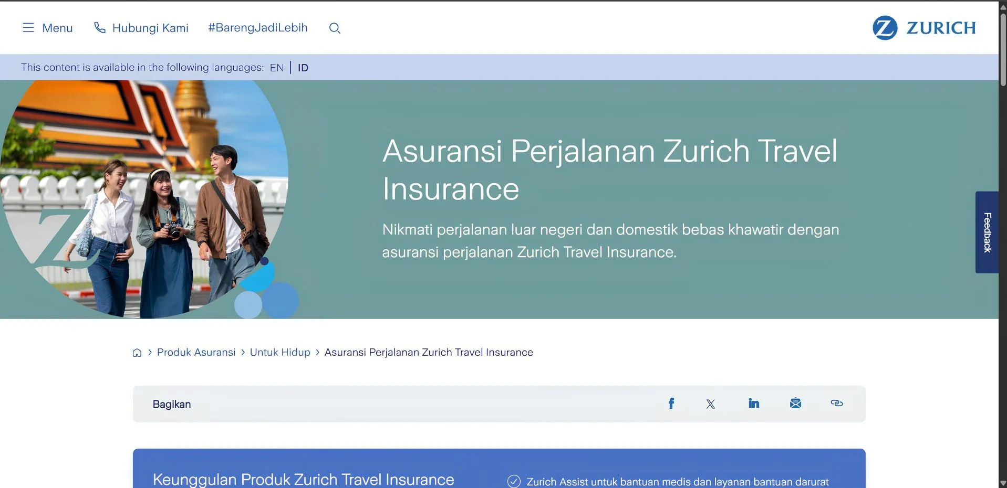
Task: Share page on Facebook
Action: pyautogui.click(x=671, y=404)
